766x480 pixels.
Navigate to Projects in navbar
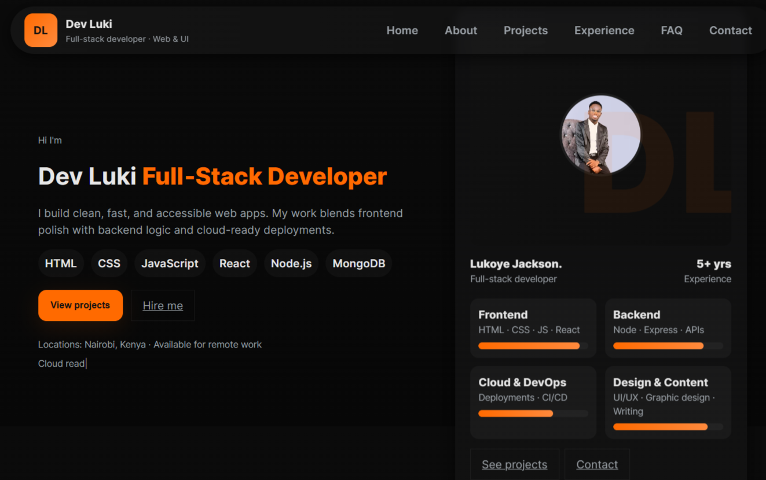(x=525, y=31)
